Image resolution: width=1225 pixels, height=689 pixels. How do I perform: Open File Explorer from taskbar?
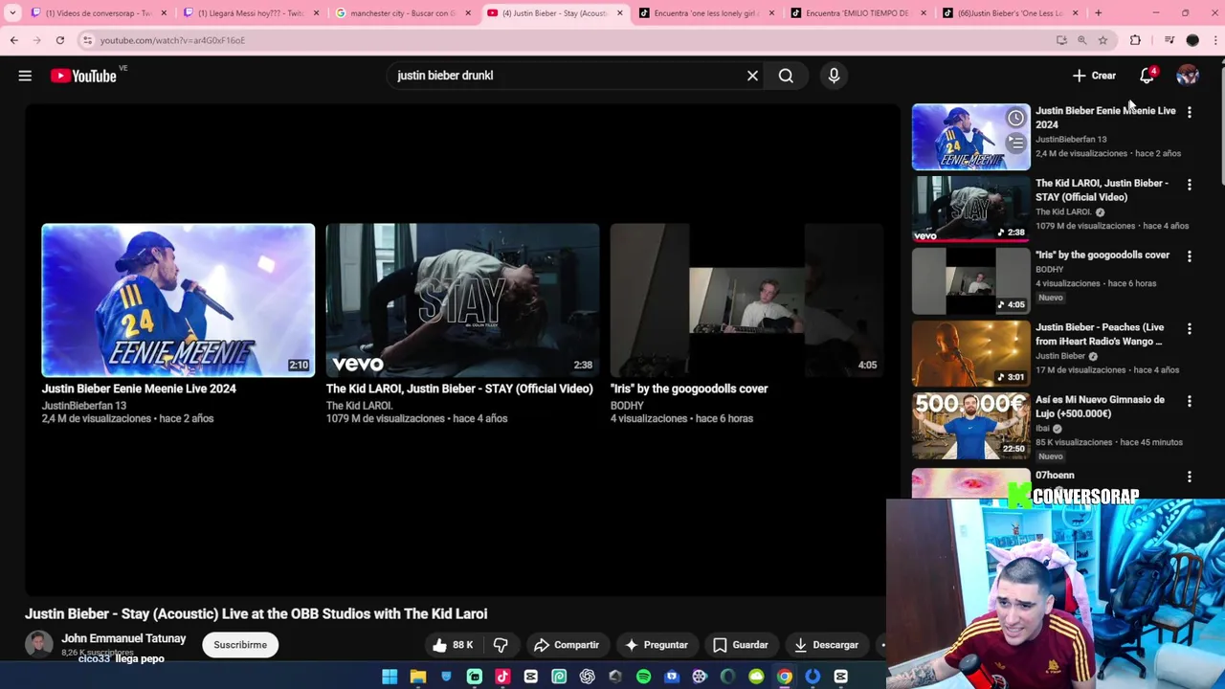[418, 677]
